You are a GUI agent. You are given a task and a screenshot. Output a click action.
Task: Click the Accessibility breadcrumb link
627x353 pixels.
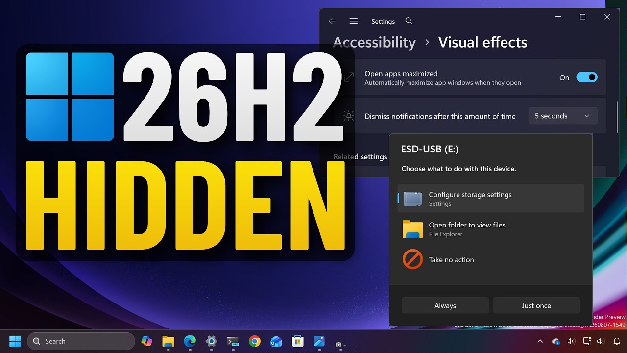tap(374, 42)
